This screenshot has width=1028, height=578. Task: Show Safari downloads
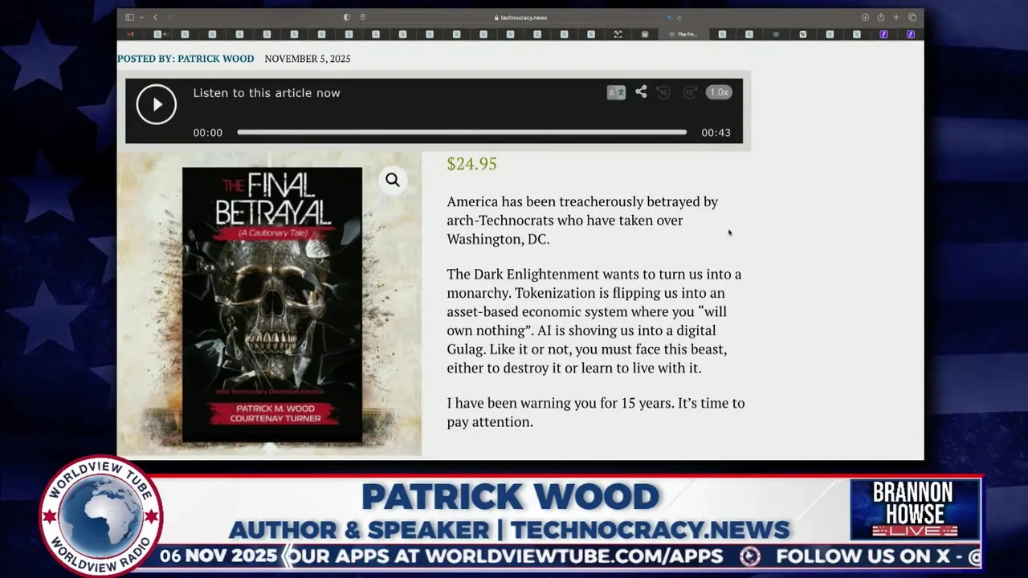point(865,17)
